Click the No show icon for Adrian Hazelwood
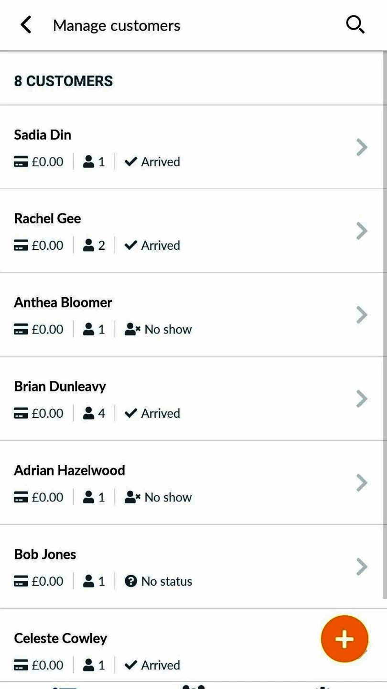This screenshot has height=689, width=387. coord(131,498)
